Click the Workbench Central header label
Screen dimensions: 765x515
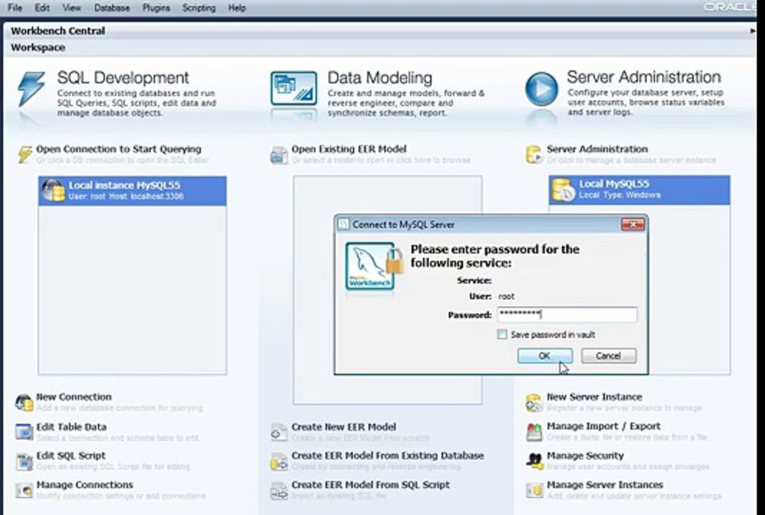(x=57, y=31)
